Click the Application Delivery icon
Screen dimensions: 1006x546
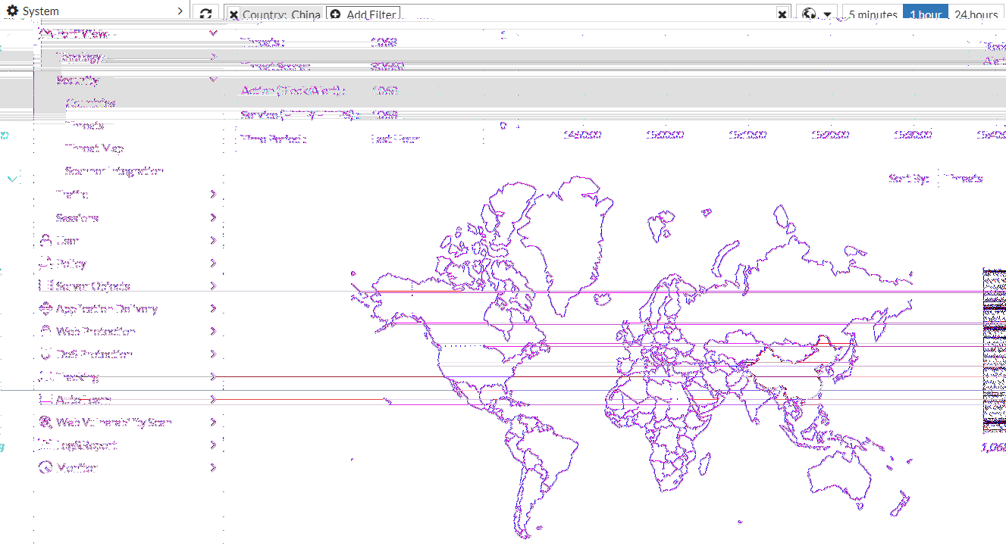[45, 309]
